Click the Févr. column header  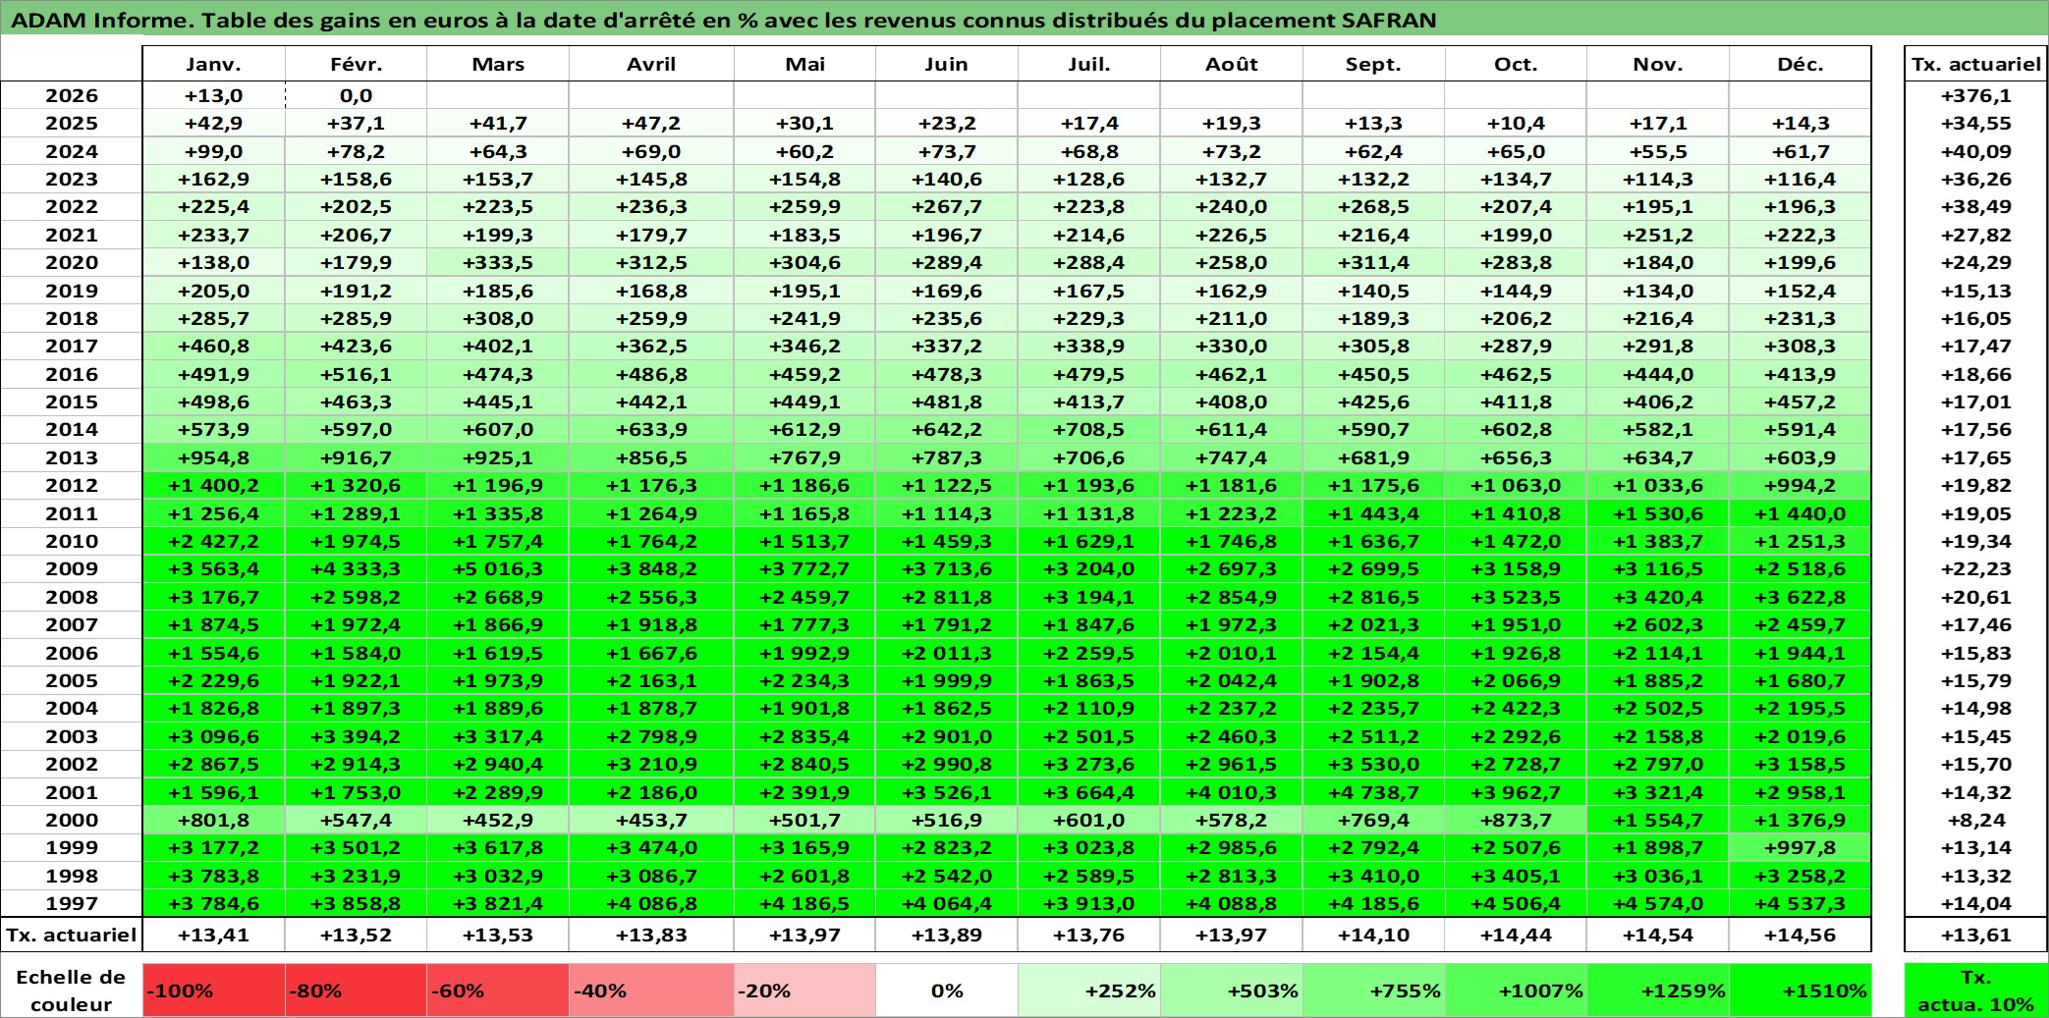tap(357, 64)
